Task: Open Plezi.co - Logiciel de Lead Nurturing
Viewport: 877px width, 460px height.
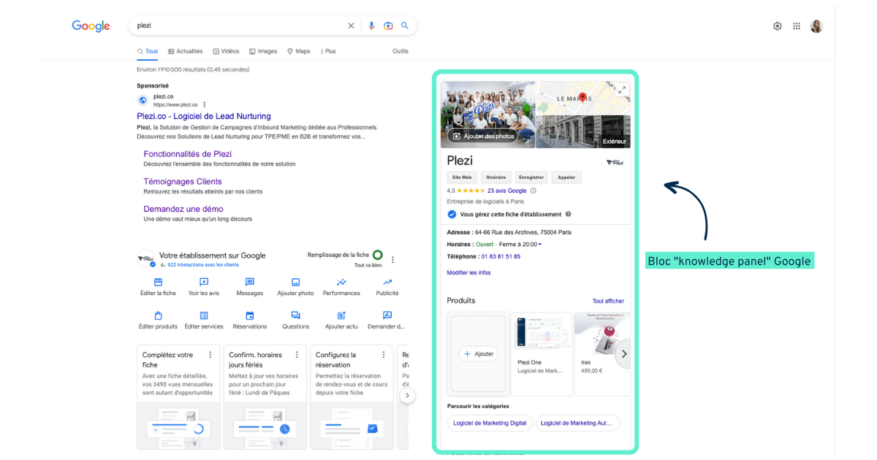Action: coord(204,116)
